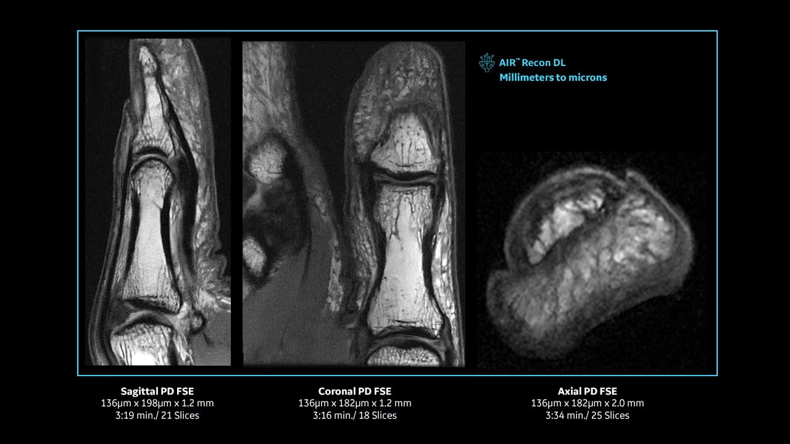Click the AIR Recon DL brain icon

tap(487, 62)
